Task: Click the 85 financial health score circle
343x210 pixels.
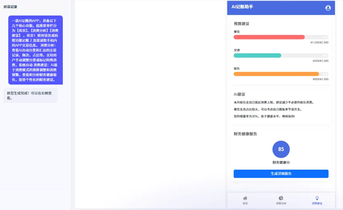Action: point(281,149)
